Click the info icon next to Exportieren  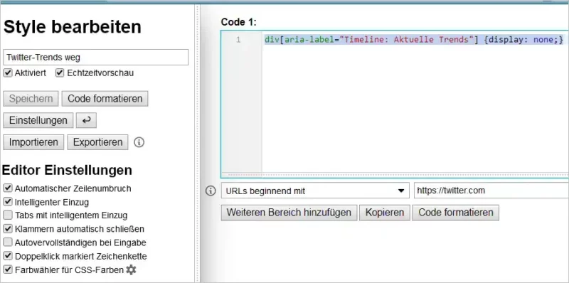click(139, 142)
